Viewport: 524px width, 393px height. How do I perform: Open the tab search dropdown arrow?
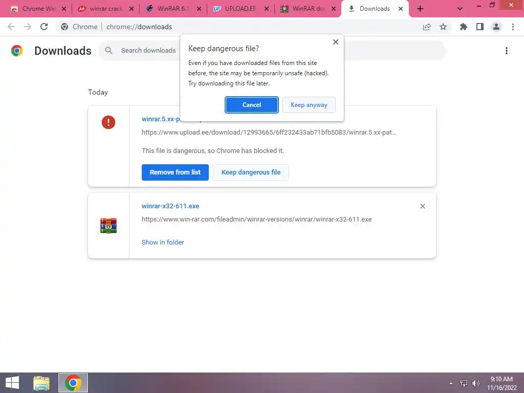point(460,9)
